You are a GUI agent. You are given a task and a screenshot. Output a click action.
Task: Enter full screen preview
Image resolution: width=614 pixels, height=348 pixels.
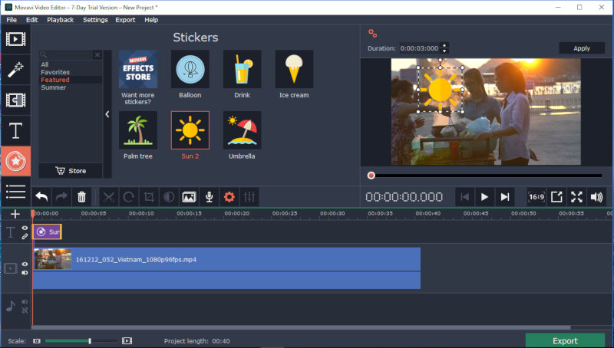[x=576, y=197]
